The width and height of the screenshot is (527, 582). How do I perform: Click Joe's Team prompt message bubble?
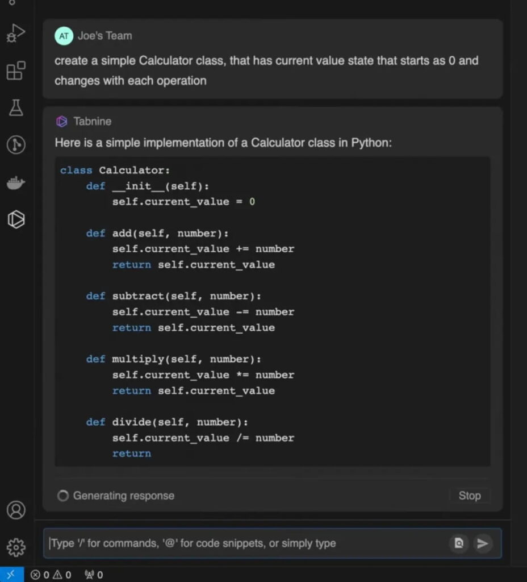pos(272,59)
